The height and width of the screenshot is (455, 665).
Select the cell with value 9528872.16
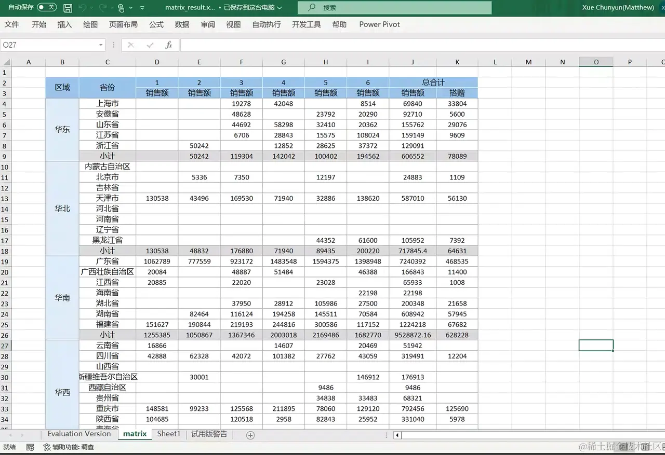[x=413, y=335]
